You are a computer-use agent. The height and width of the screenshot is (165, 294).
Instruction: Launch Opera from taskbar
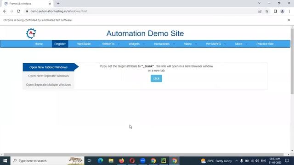click(132, 161)
